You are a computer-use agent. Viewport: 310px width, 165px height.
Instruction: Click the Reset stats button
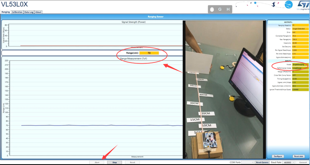299,156
